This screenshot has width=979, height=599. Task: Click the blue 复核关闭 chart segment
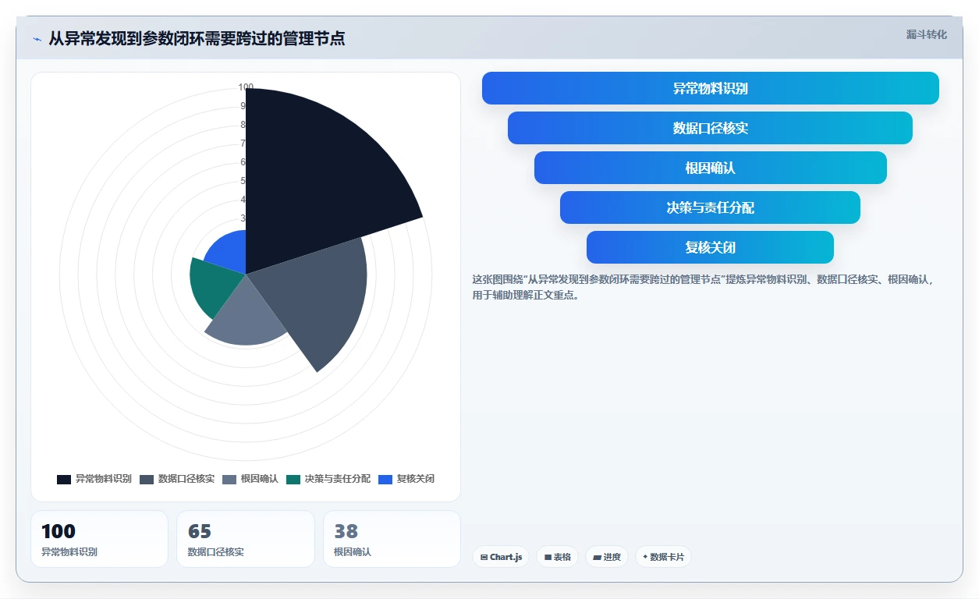coord(228,251)
